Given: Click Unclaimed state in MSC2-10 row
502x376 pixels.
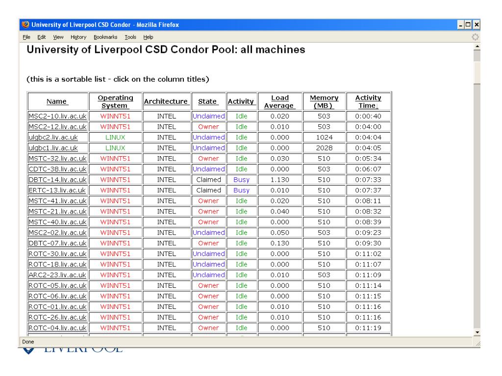Looking at the screenshot, I should pyautogui.click(x=208, y=116).
